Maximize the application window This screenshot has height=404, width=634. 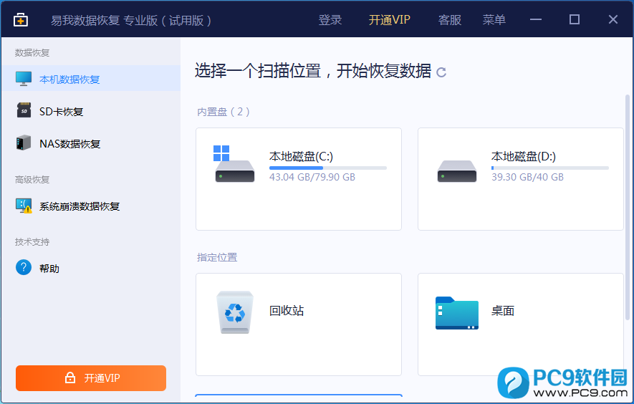tap(574, 19)
